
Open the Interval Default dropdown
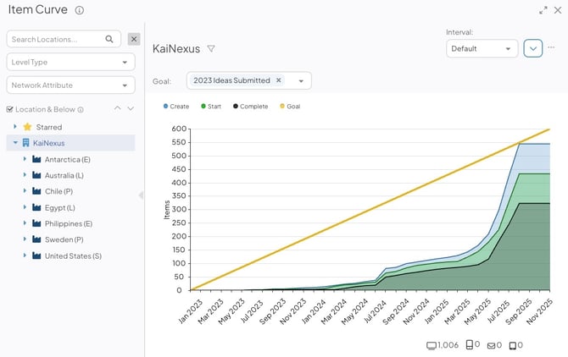point(482,48)
